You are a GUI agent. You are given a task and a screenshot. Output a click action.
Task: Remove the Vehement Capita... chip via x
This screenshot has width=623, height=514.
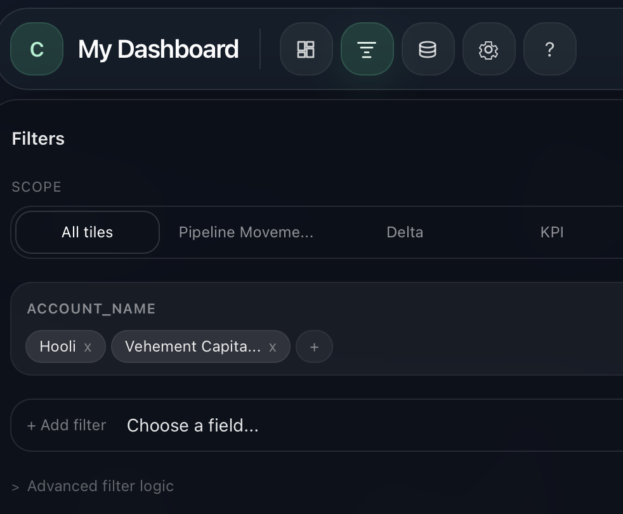[273, 347]
